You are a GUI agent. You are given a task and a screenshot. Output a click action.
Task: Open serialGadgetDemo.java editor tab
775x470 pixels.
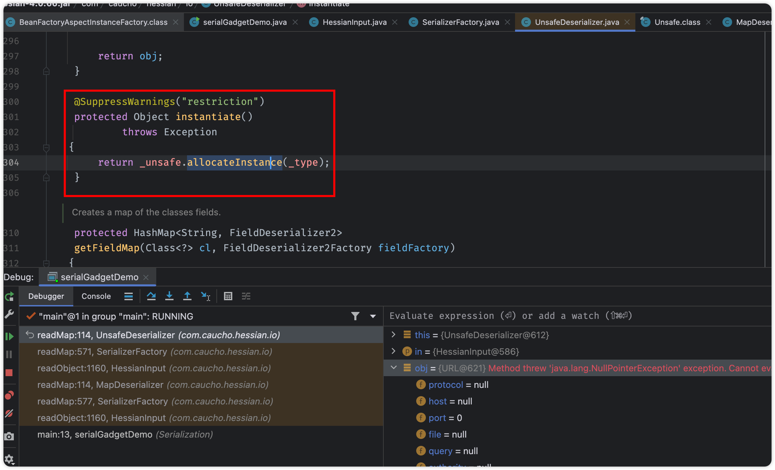(244, 22)
